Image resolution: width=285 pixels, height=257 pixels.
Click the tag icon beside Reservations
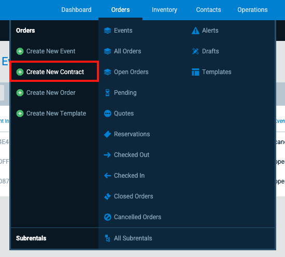click(107, 134)
